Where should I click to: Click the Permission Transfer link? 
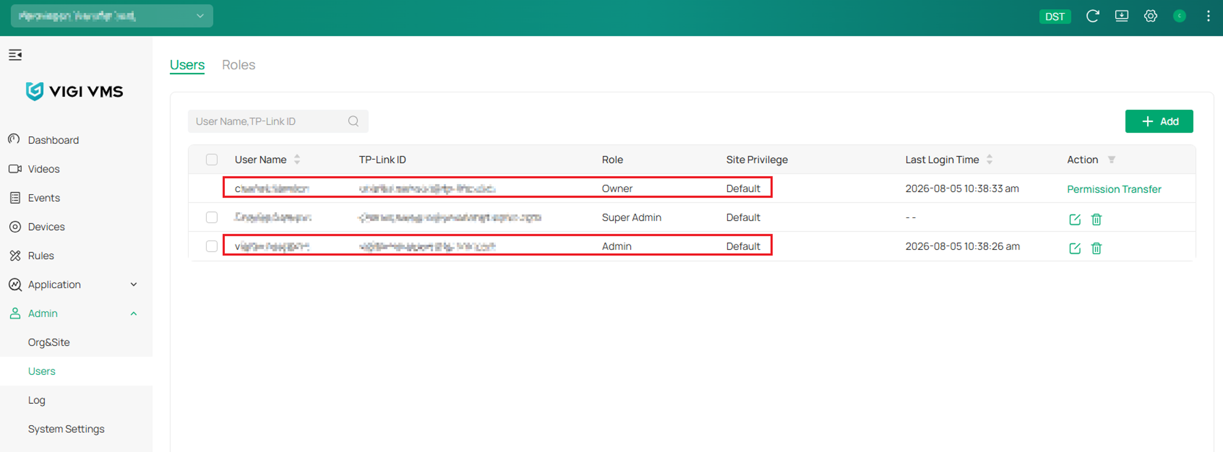pos(1114,189)
